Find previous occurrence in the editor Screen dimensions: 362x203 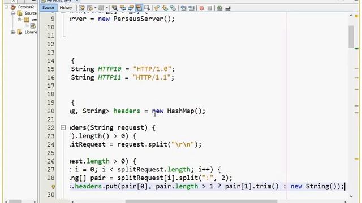pos(123,8)
